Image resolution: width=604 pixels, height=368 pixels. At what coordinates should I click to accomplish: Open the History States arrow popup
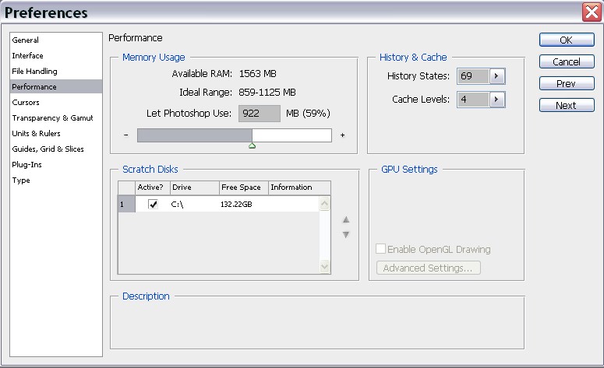click(497, 76)
